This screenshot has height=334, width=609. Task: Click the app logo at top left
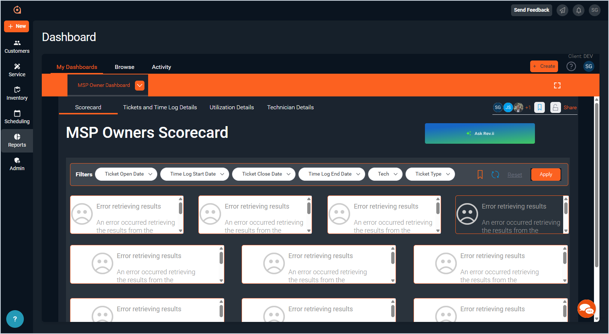point(17,10)
